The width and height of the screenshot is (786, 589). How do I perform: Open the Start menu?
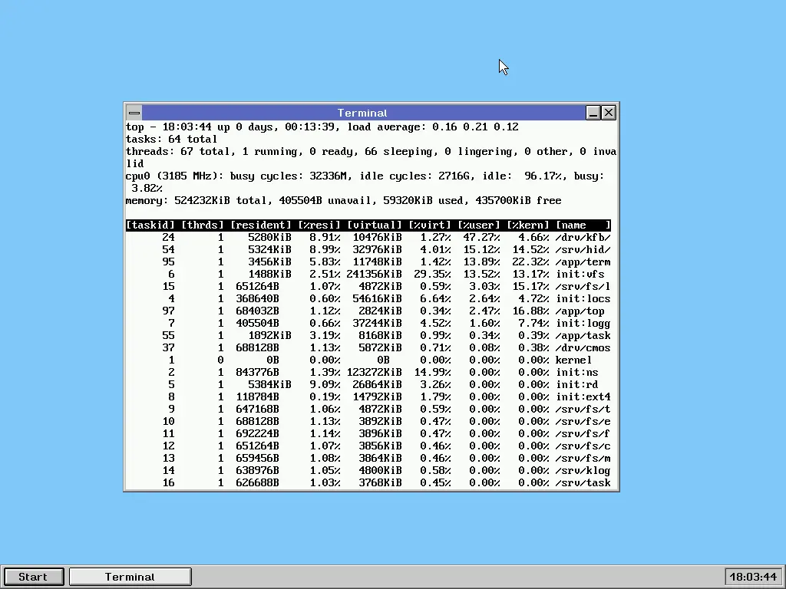pos(33,577)
